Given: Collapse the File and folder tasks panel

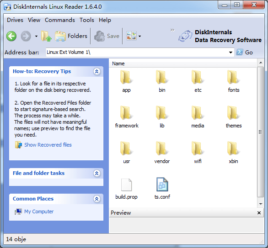Looking at the screenshot, I should click(x=97, y=173).
